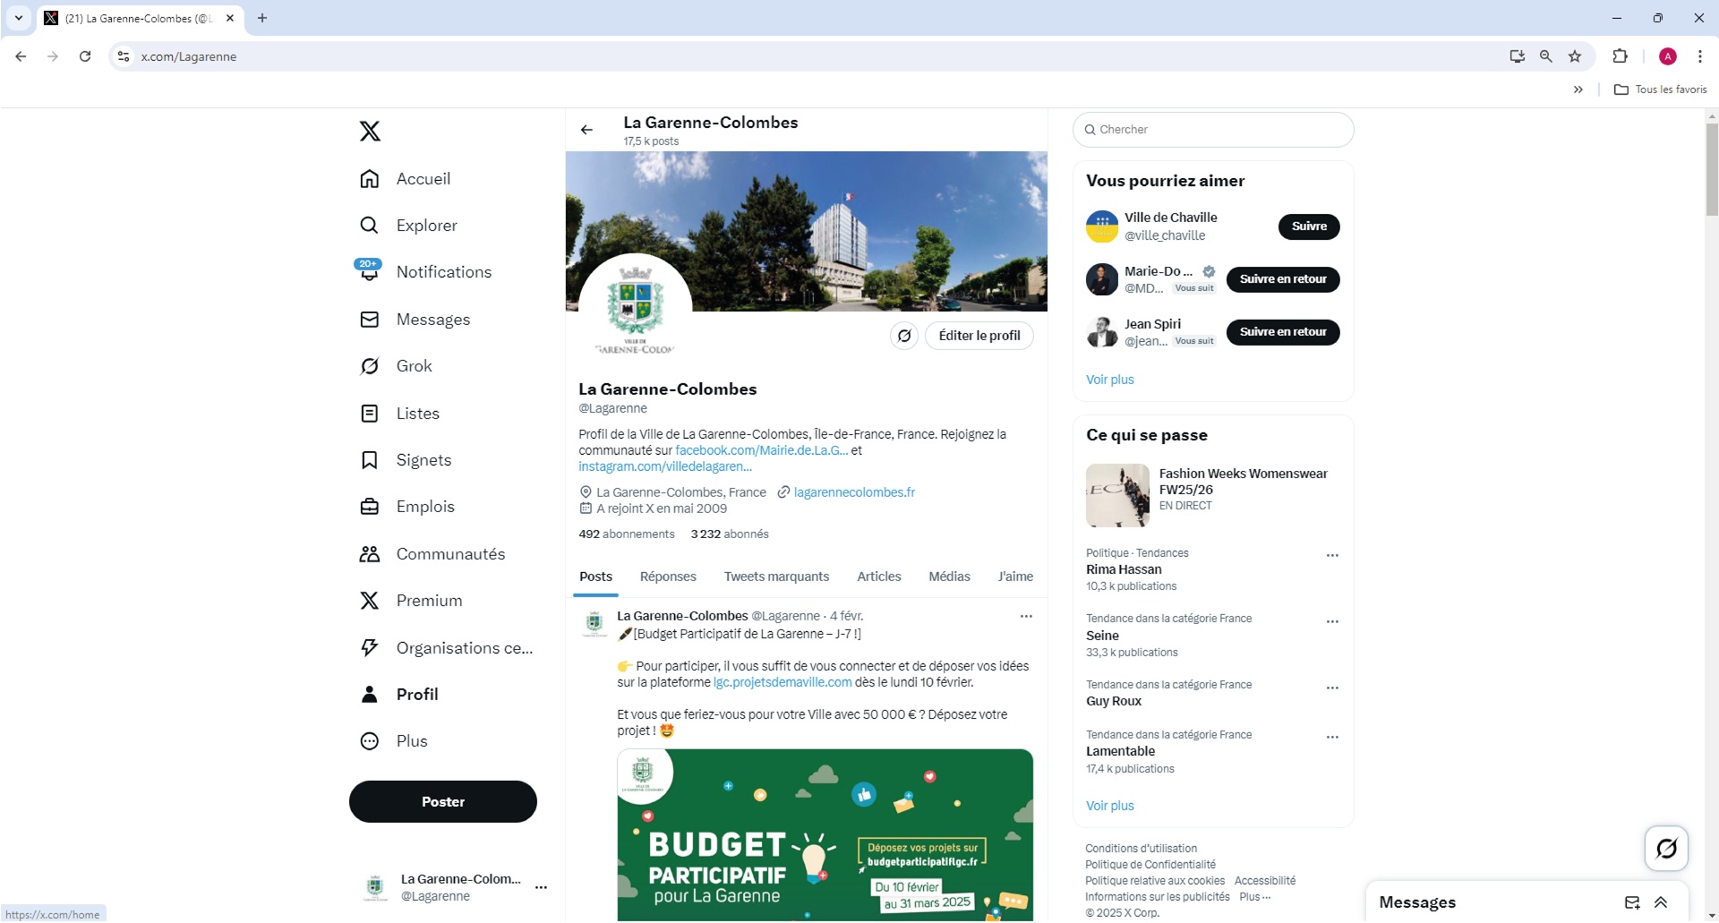Follow Ville de Chaville
Screen dimensions: 1719x923
point(1308,226)
